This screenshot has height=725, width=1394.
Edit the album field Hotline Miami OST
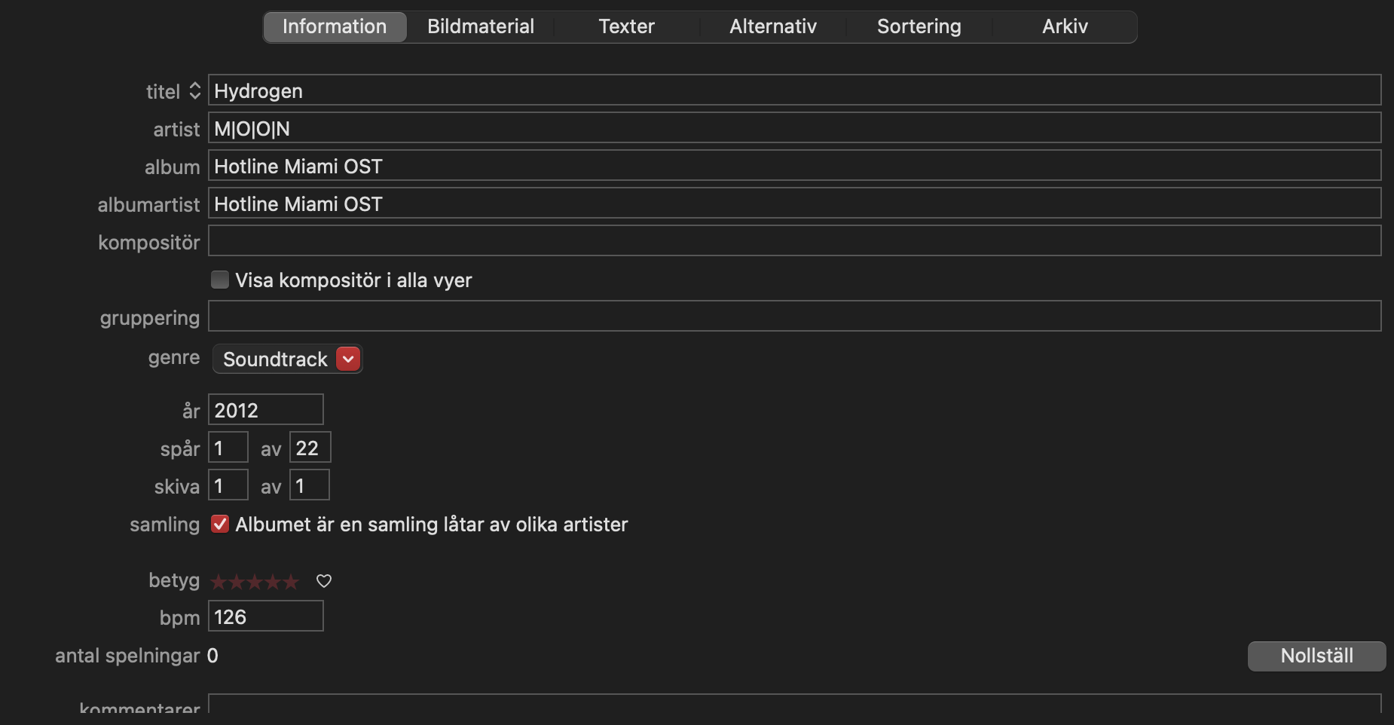pos(794,165)
